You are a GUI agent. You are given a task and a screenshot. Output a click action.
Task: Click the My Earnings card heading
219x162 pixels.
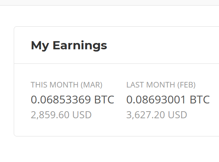coord(69,46)
